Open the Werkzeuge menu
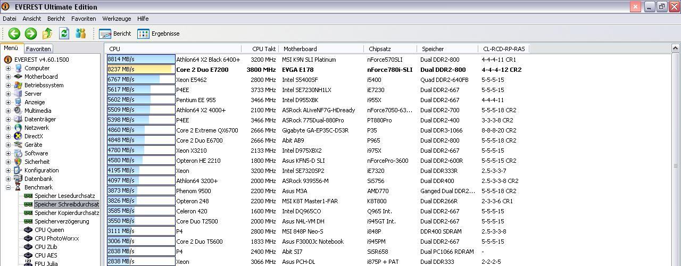The height and width of the screenshot is (266, 681). tap(117, 19)
